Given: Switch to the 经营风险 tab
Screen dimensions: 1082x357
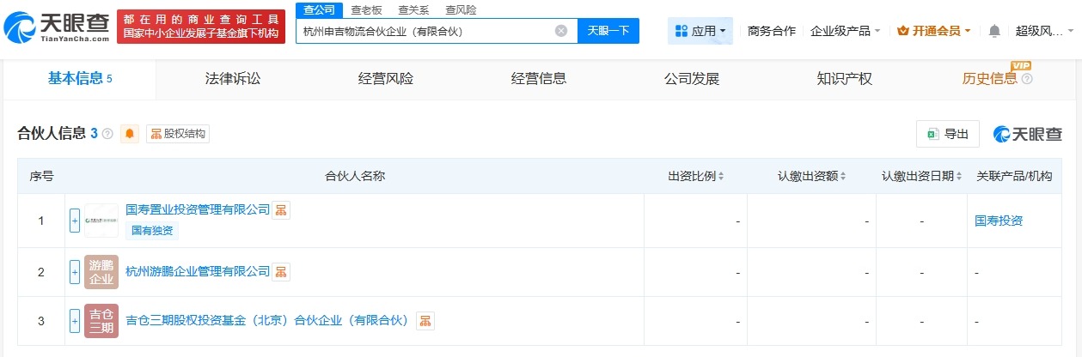Looking at the screenshot, I should pos(386,79).
